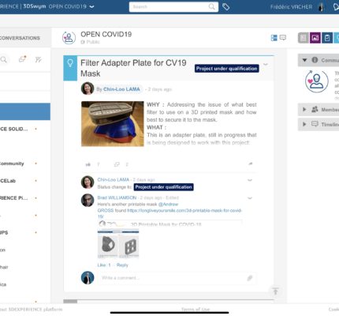This screenshot has height=316, width=339.
Task: Click Brad WILLIAMSON comment avatar
Action: click(88, 201)
